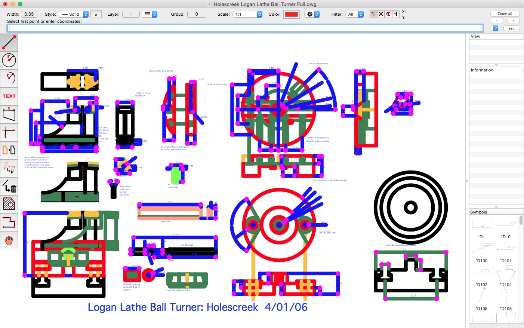Click the Symbols panel header

tap(496, 212)
